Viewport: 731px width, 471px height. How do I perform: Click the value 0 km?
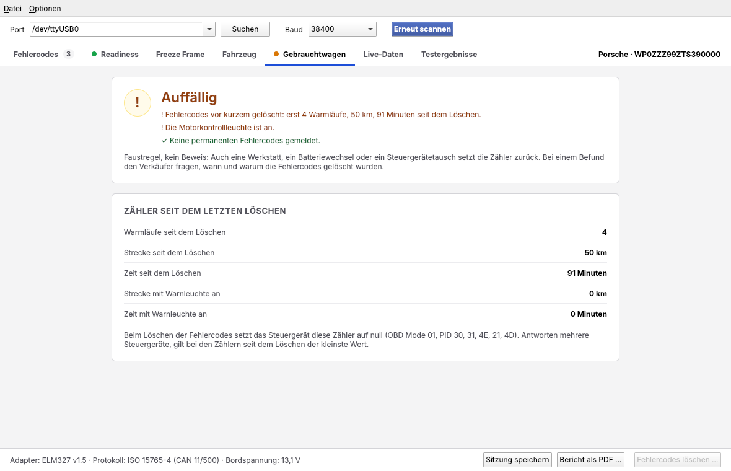(598, 294)
